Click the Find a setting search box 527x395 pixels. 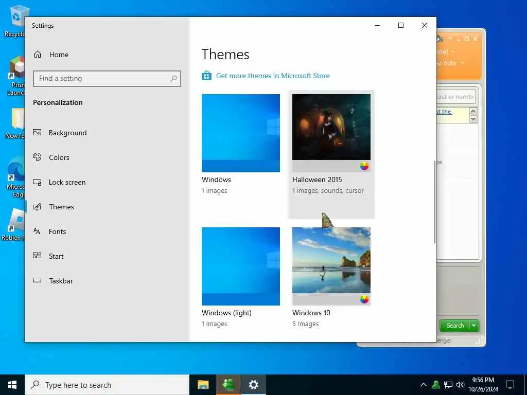[x=107, y=79]
